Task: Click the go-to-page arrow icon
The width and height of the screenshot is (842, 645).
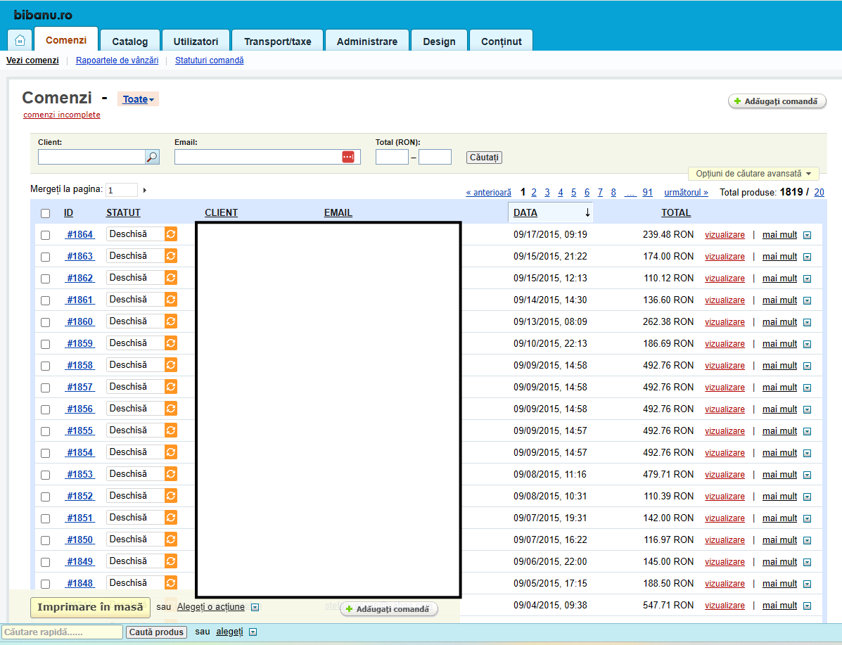Action: 144,190
